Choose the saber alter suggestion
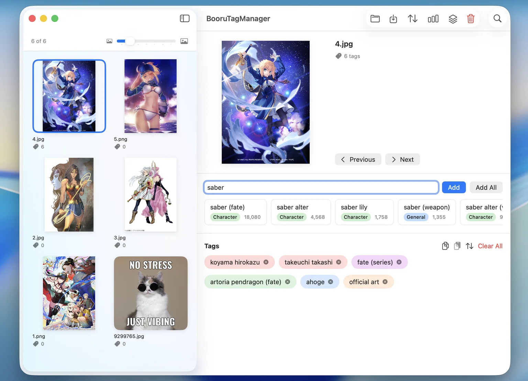 tap(301, 212)
